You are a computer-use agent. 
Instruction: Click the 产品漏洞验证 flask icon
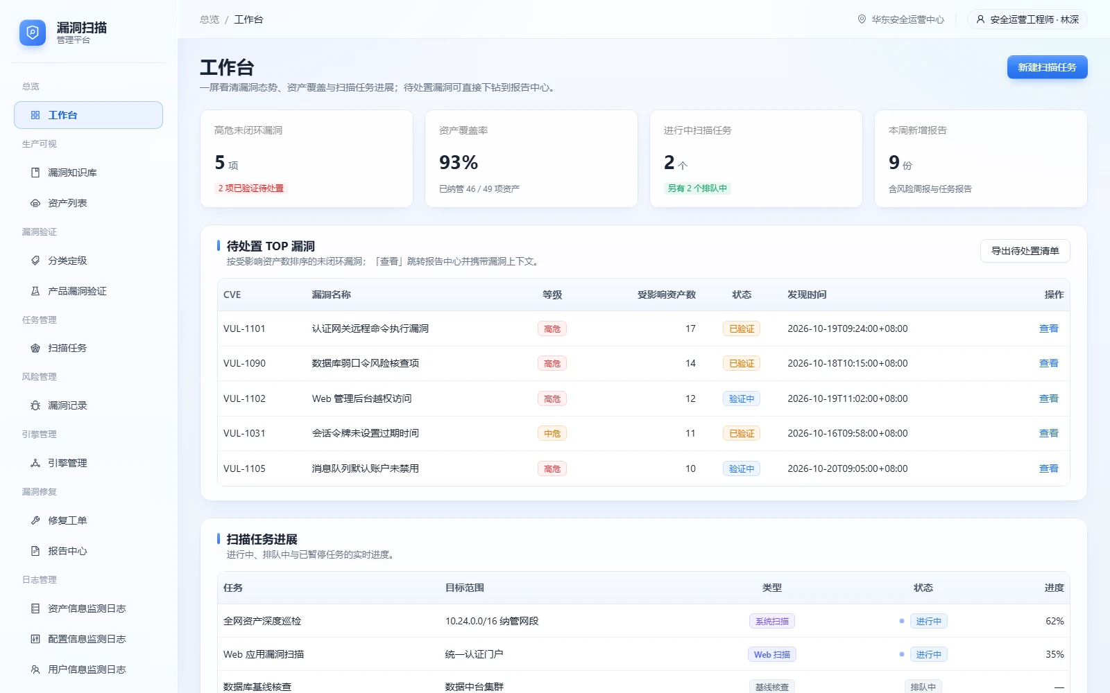pyautogui.click(x=35, y=291)
